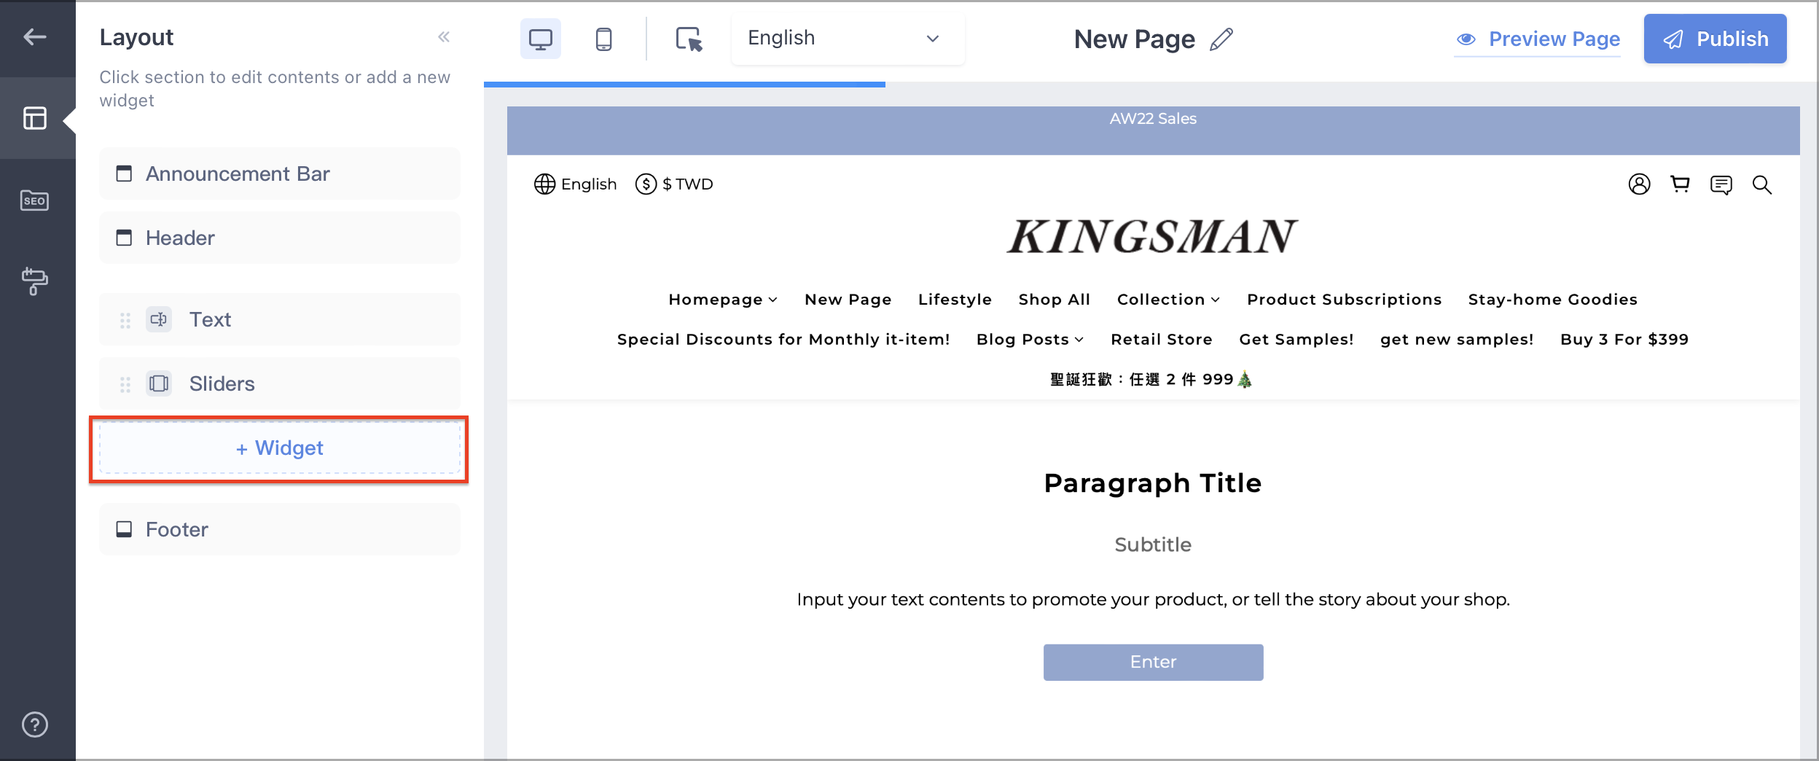Screen dimensions: 1819x761
Task: Open the account profile icon on storefront
Action: 1638,184
